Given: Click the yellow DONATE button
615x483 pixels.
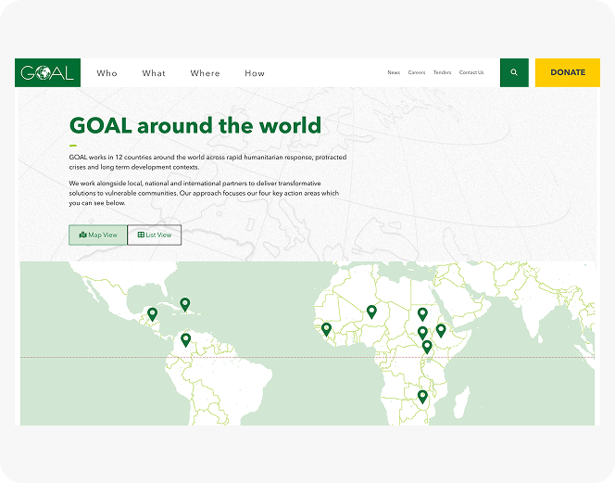Looking at the screenshot, I should 568,72.
